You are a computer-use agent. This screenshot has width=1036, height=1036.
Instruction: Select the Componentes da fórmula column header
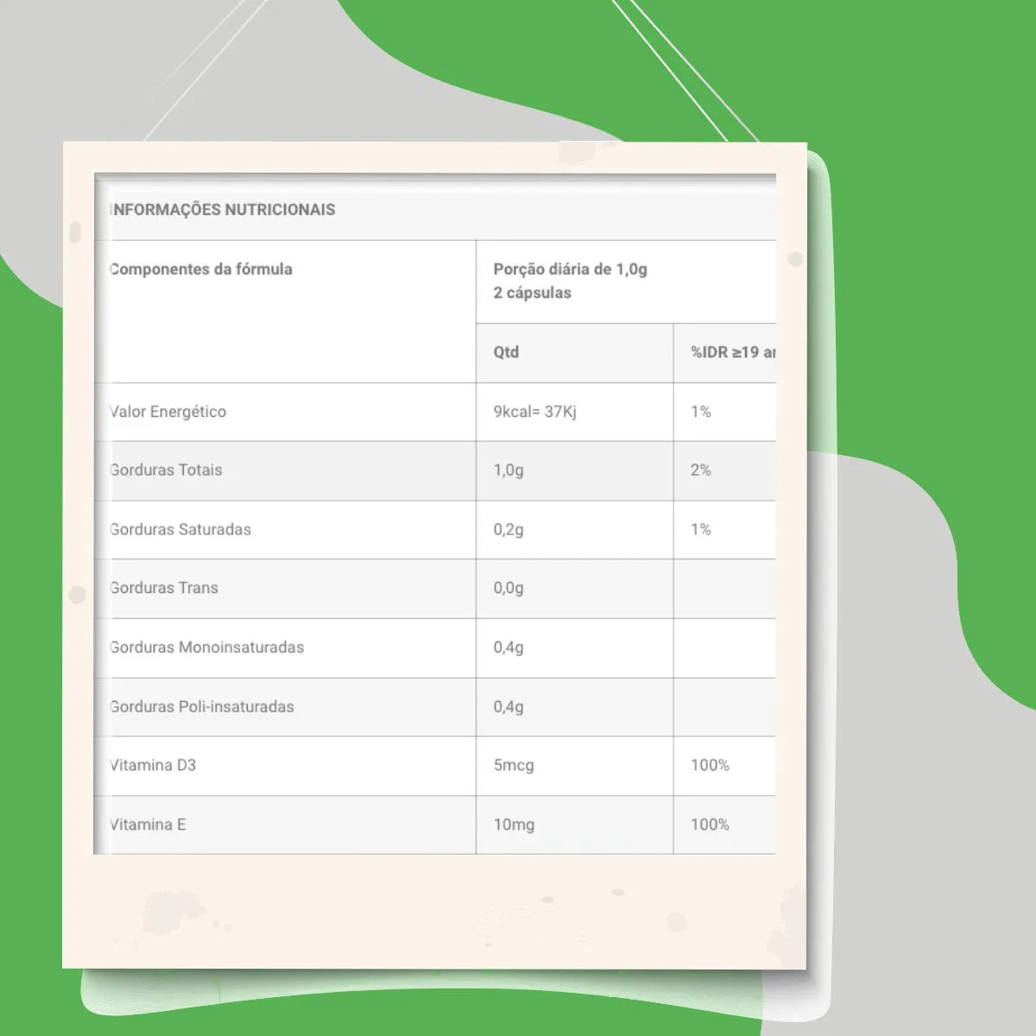point(201,269)
